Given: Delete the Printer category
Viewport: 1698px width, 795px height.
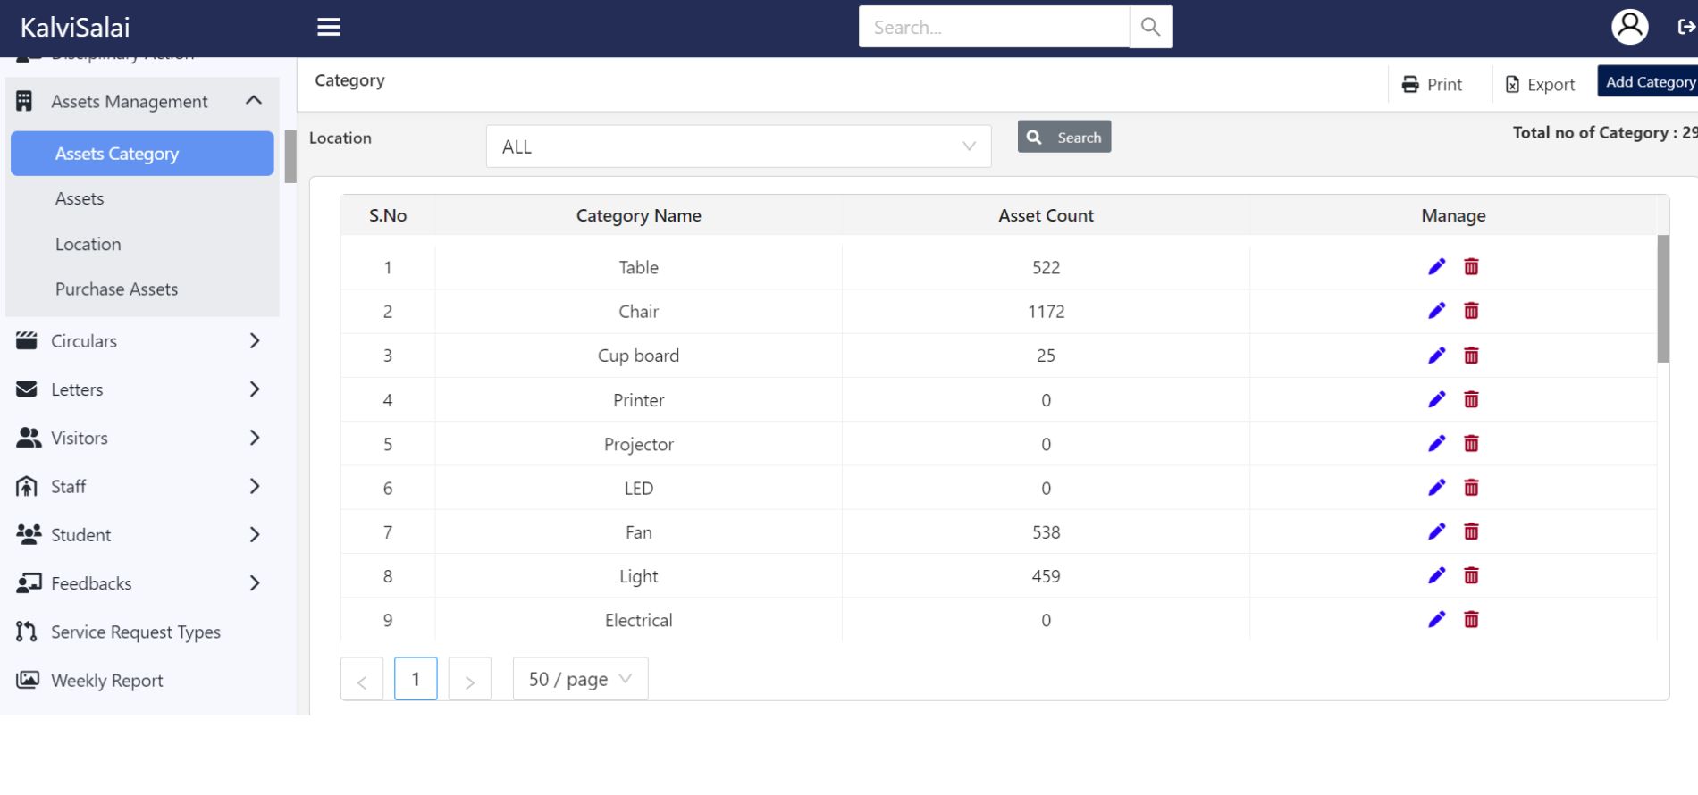Looking at the screenshot, I should click(1471, 398).
